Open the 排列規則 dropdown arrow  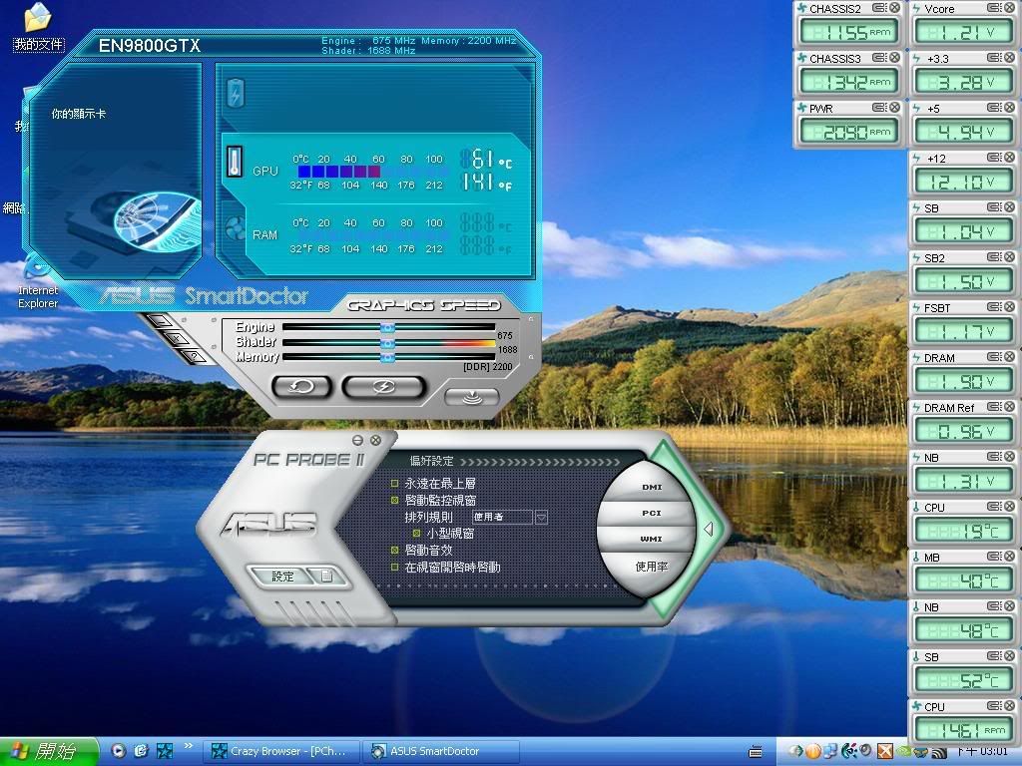(541, 517)
